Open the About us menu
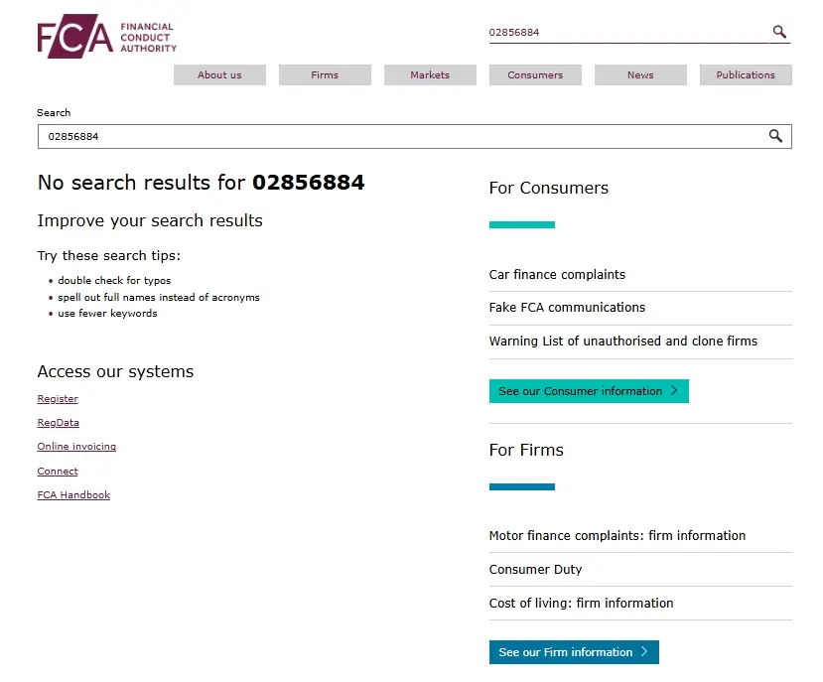The image size is (823, 682). [x=219, y=75]
